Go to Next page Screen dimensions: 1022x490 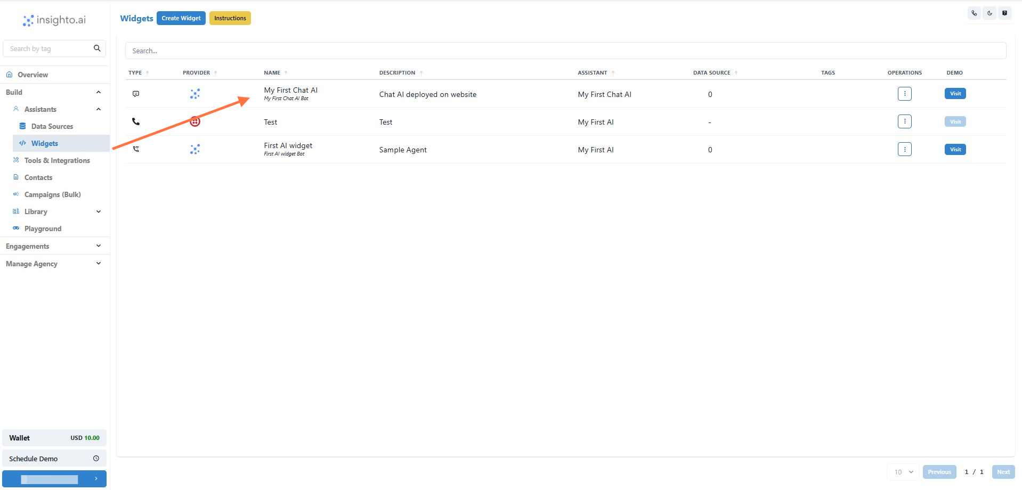(x=1003, y=472)
